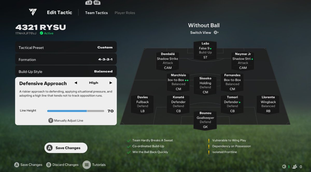
Task: Click the social players icon showing 0
Action: (x=295, y=167)
